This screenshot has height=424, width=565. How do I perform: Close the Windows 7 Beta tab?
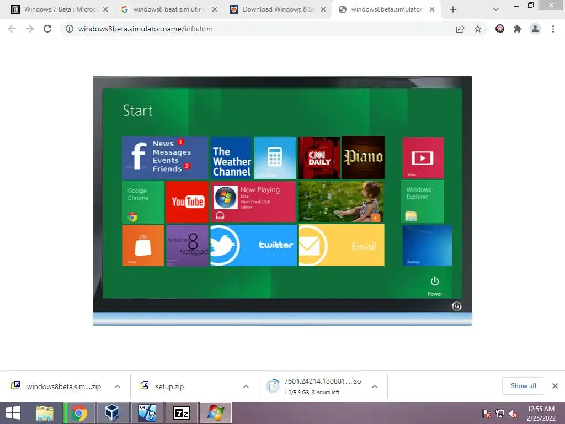(x=105, y=9)
